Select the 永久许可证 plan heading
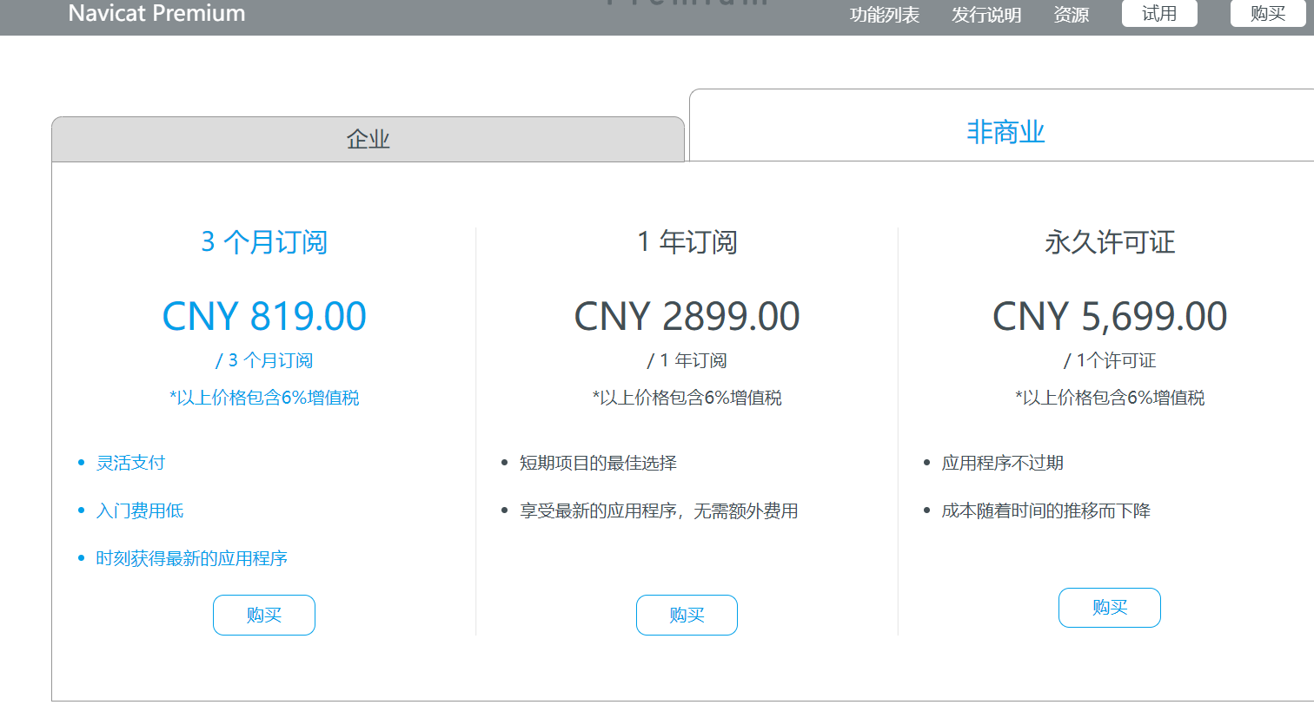 coord(1110,241)
